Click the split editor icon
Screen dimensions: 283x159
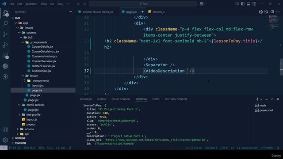[272, 12]
